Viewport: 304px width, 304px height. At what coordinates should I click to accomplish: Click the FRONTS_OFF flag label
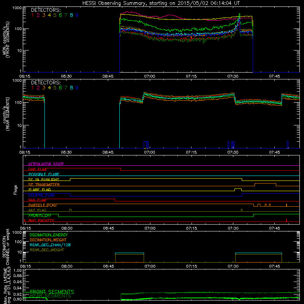click(40, 215)
